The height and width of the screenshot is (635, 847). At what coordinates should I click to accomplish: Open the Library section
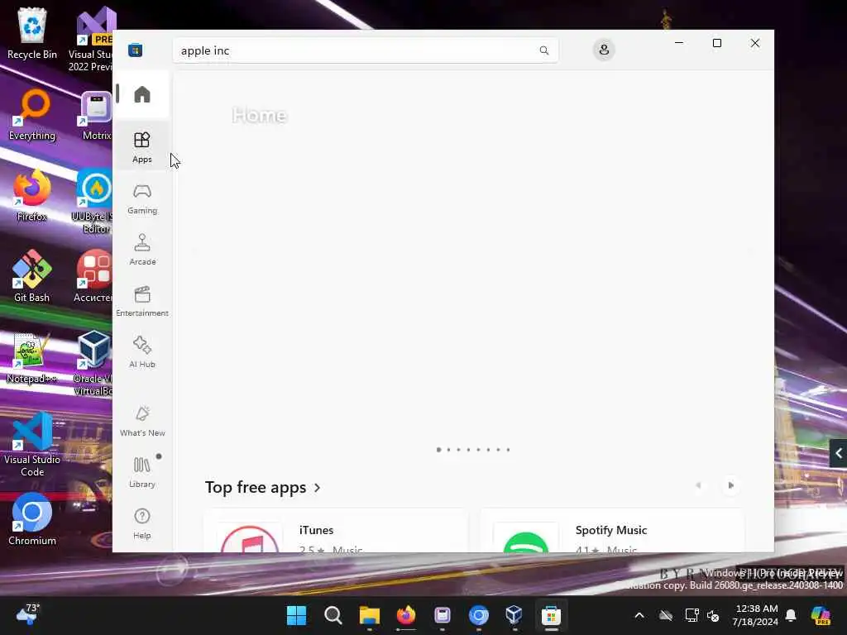coord(142,472)
